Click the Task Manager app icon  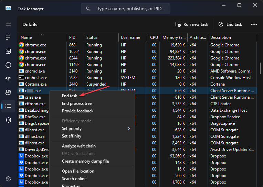(x=8, y=8)
